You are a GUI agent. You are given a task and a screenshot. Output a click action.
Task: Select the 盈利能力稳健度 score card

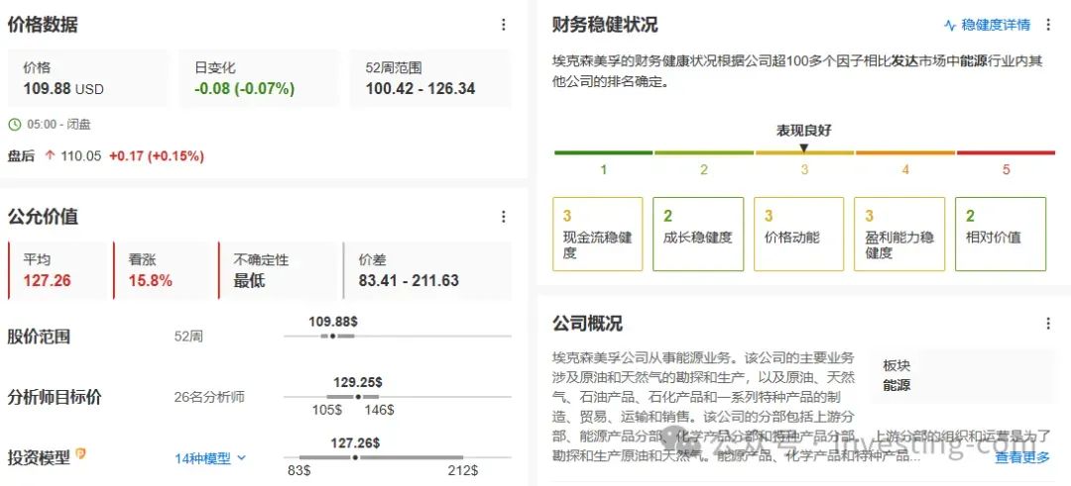(899, 234)
